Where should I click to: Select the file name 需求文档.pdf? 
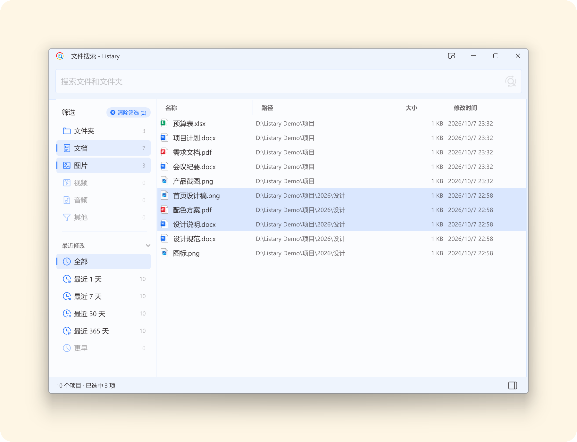[192, 152]
